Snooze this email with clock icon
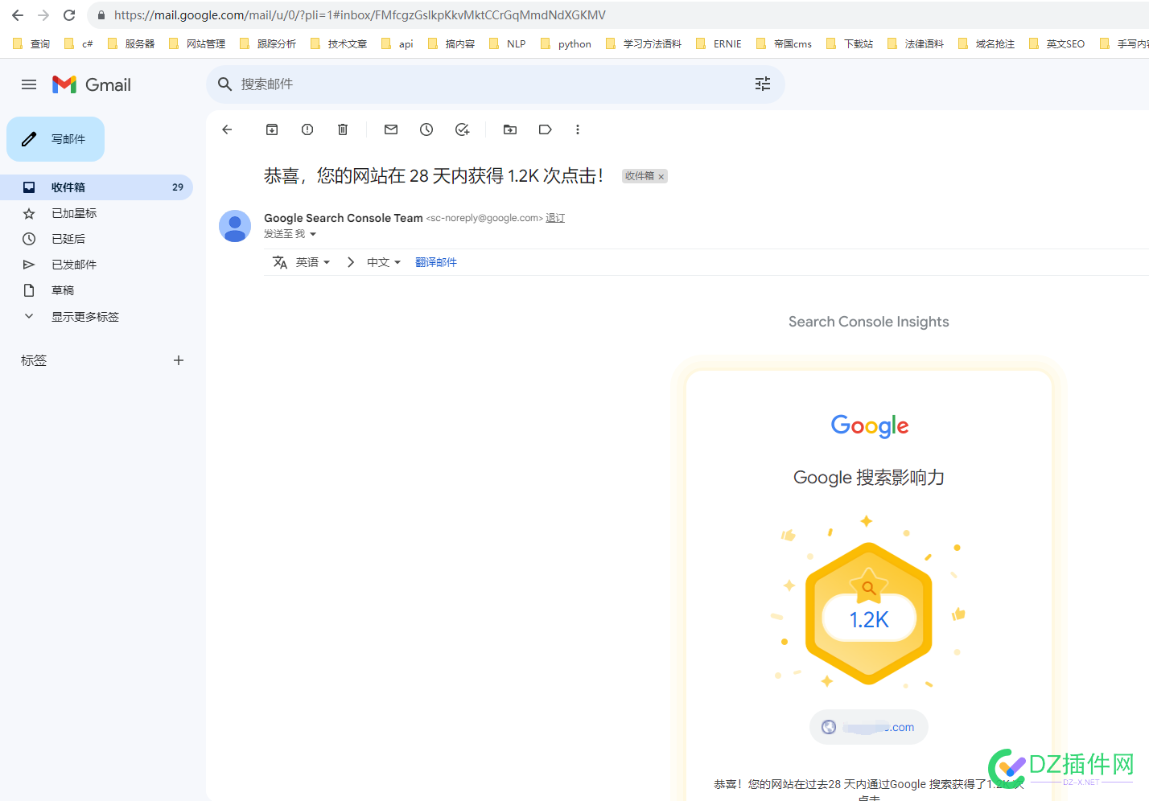The image size is (1149, 801). (x=426, y=129)
